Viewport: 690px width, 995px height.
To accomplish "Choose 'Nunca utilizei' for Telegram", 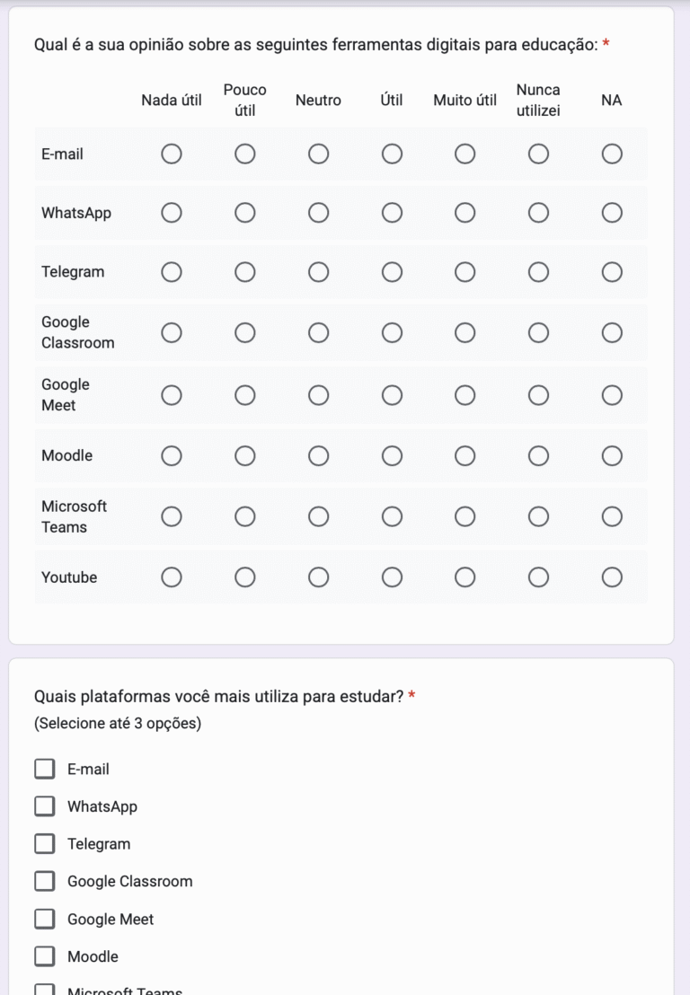I will [538, 272].
